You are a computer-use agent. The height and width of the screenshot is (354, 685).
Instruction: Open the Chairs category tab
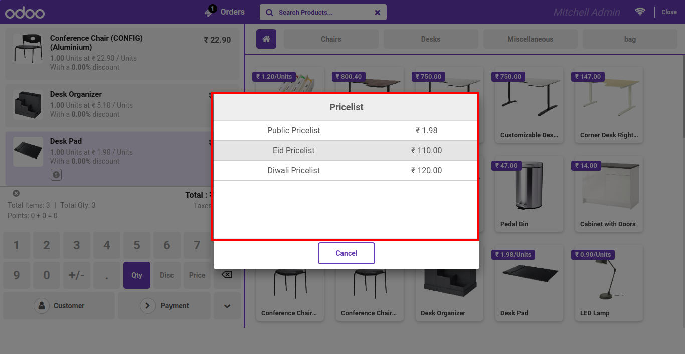(331, 39)
